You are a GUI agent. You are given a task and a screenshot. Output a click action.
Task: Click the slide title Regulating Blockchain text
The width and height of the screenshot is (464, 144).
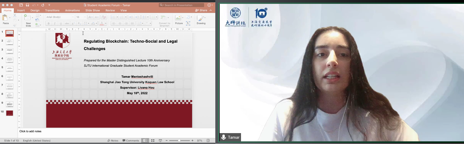131,45
